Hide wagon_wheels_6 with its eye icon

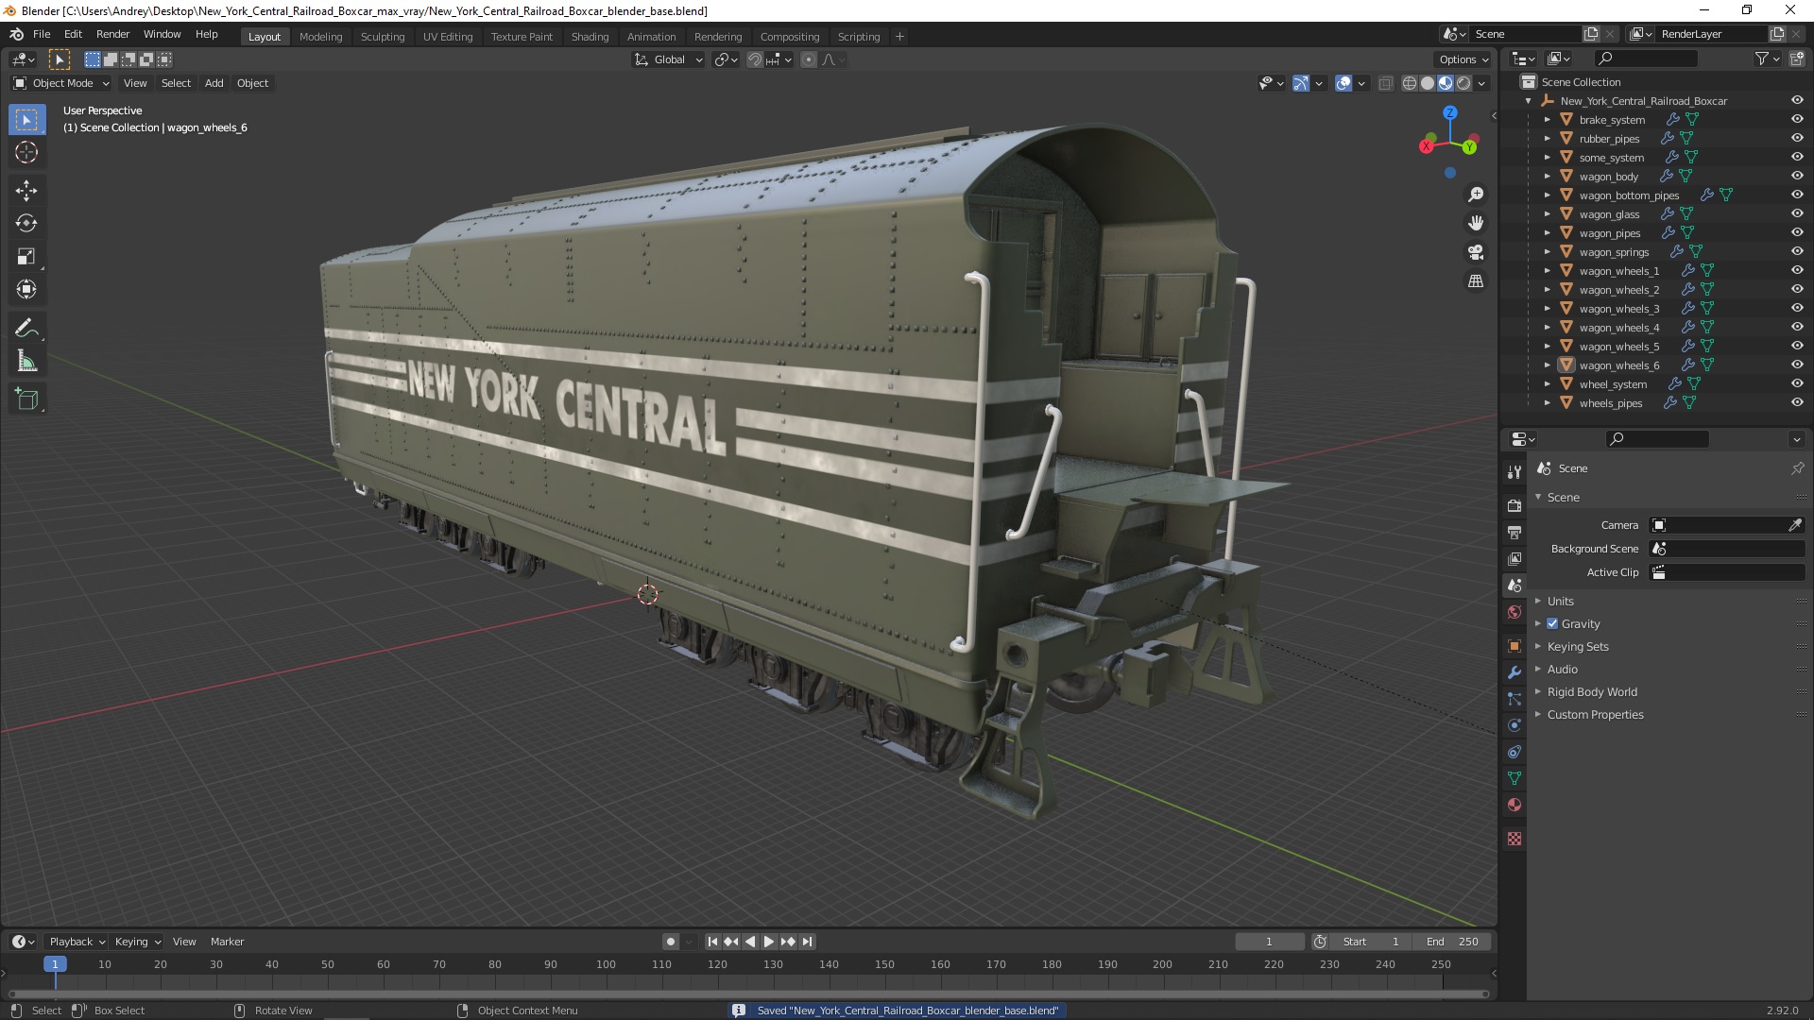[1797, 365]
